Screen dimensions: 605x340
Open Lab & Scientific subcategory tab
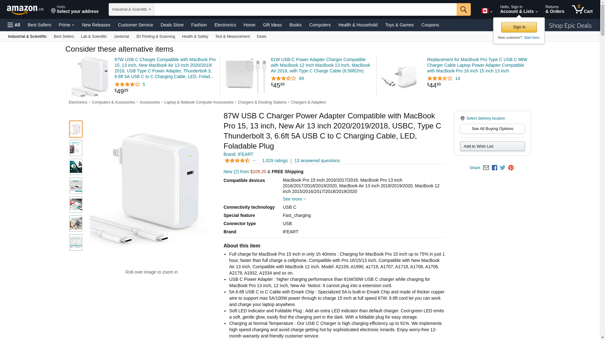tap(94, 37)
